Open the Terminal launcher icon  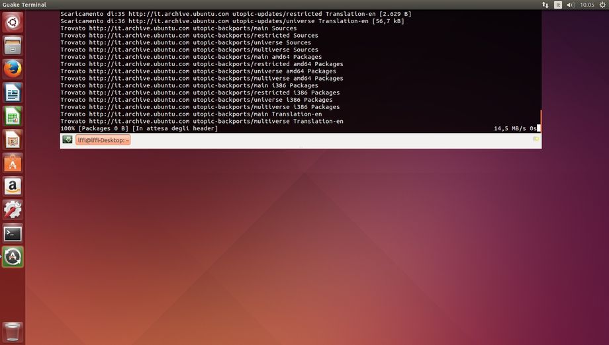[x=13, y=233]
